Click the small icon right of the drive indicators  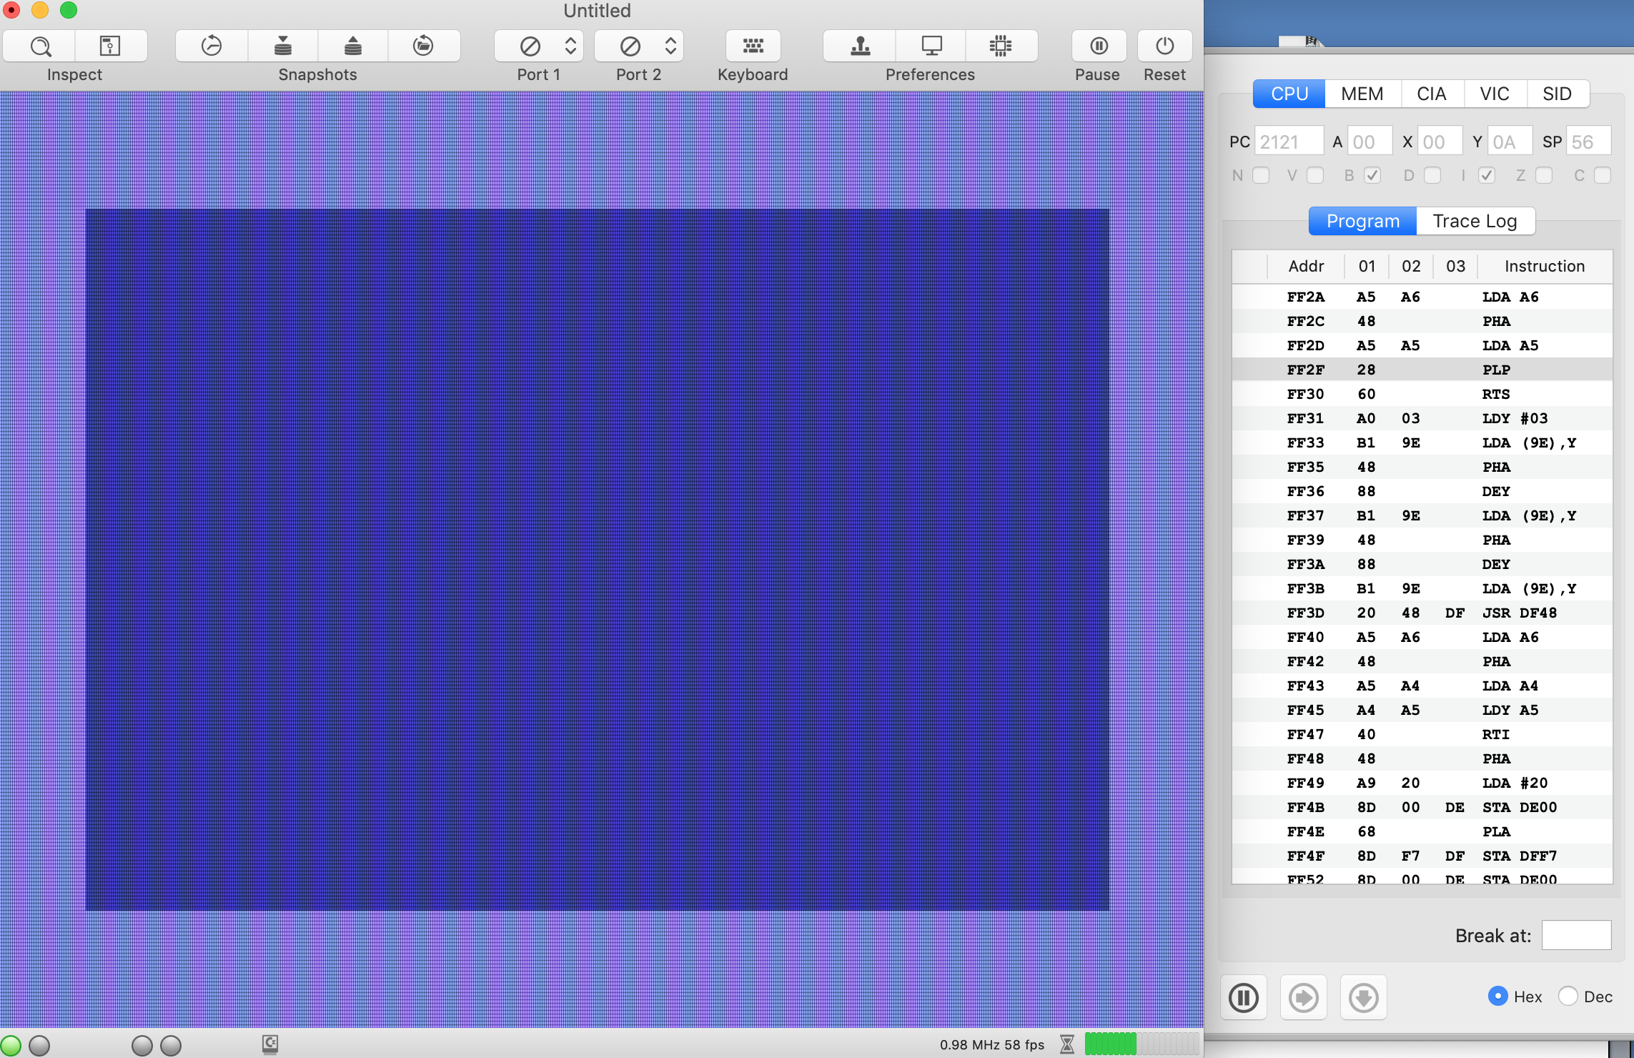270,1044
